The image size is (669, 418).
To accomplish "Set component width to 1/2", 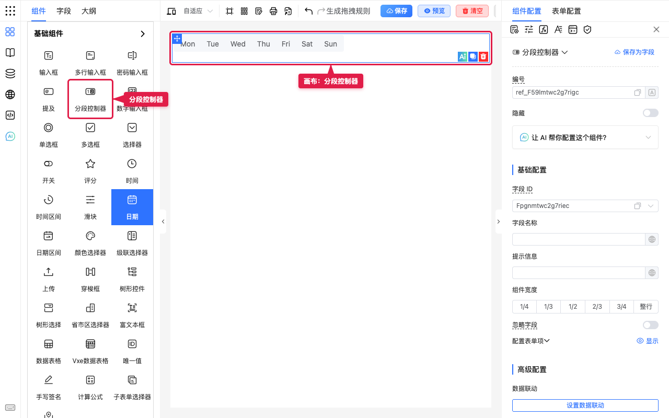I will pyautogui.click(x=573, y=307).
